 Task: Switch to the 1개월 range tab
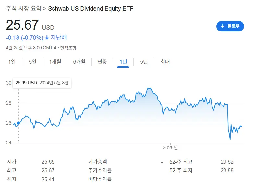tap(55, 62)
